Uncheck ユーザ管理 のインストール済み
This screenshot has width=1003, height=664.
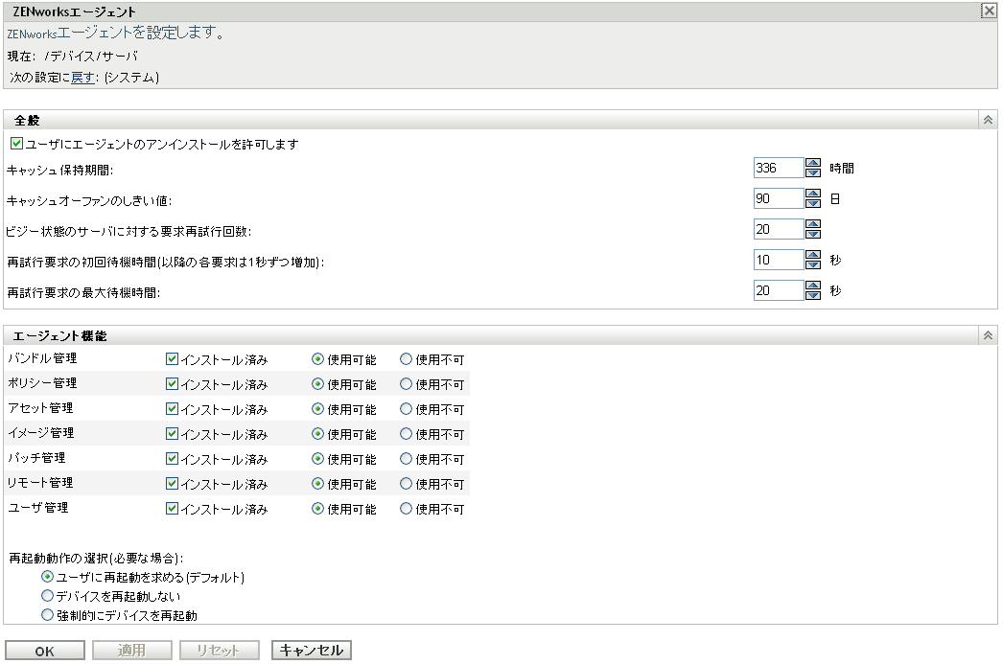[173, 509]
